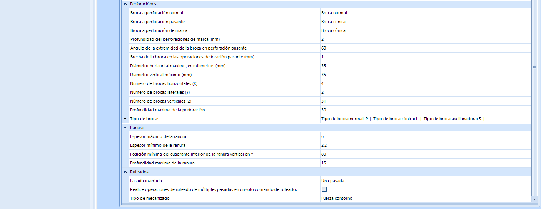
Task: Edit Ángulo de la extremidad value 60
Action: pyautogui.click(x=425, y=48)
